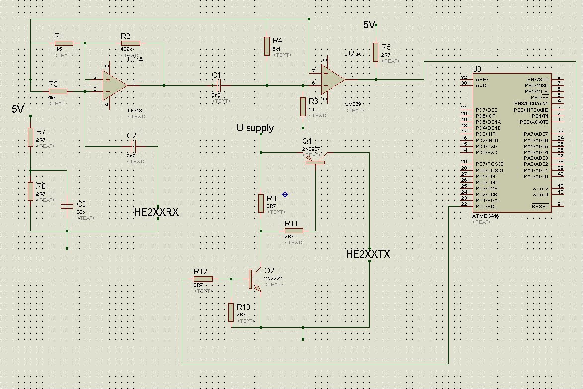583x389 pixels.
Task: Click the Q1 reference label
Action: click(x=307, y=141)
